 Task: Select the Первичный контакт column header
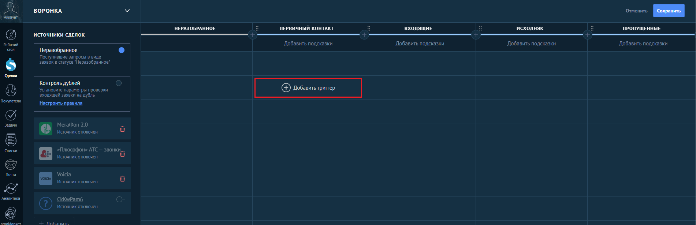click(306, 28)
